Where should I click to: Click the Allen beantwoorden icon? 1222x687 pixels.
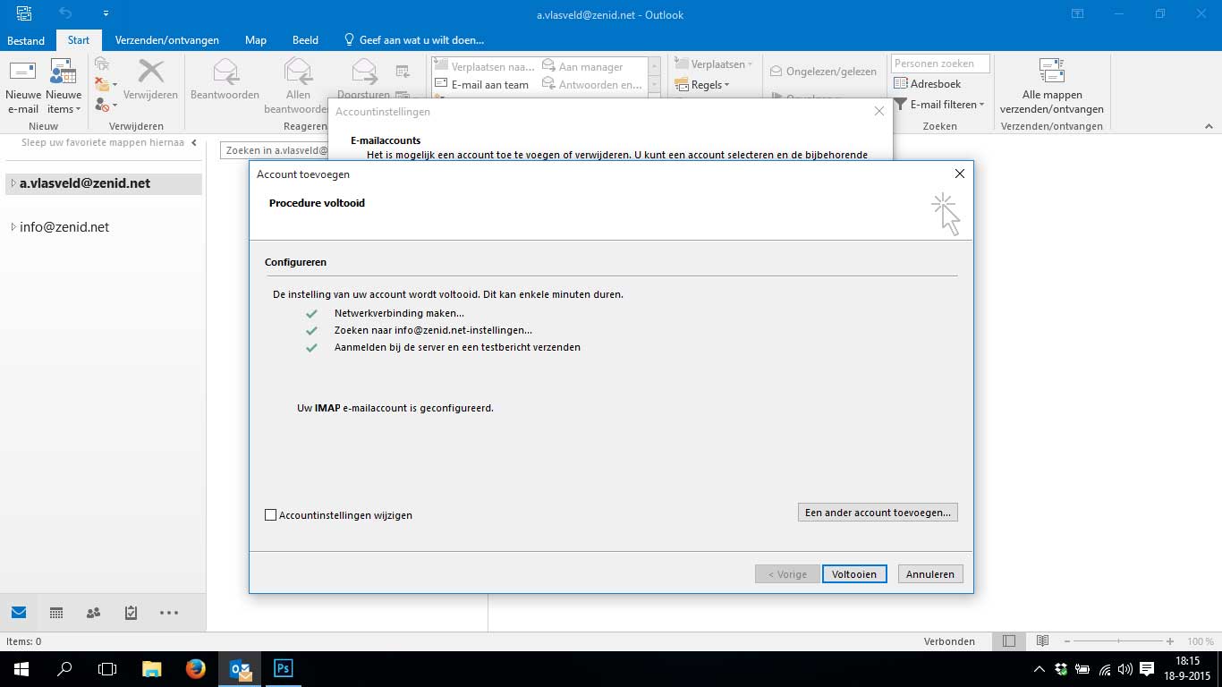point(298,71)
